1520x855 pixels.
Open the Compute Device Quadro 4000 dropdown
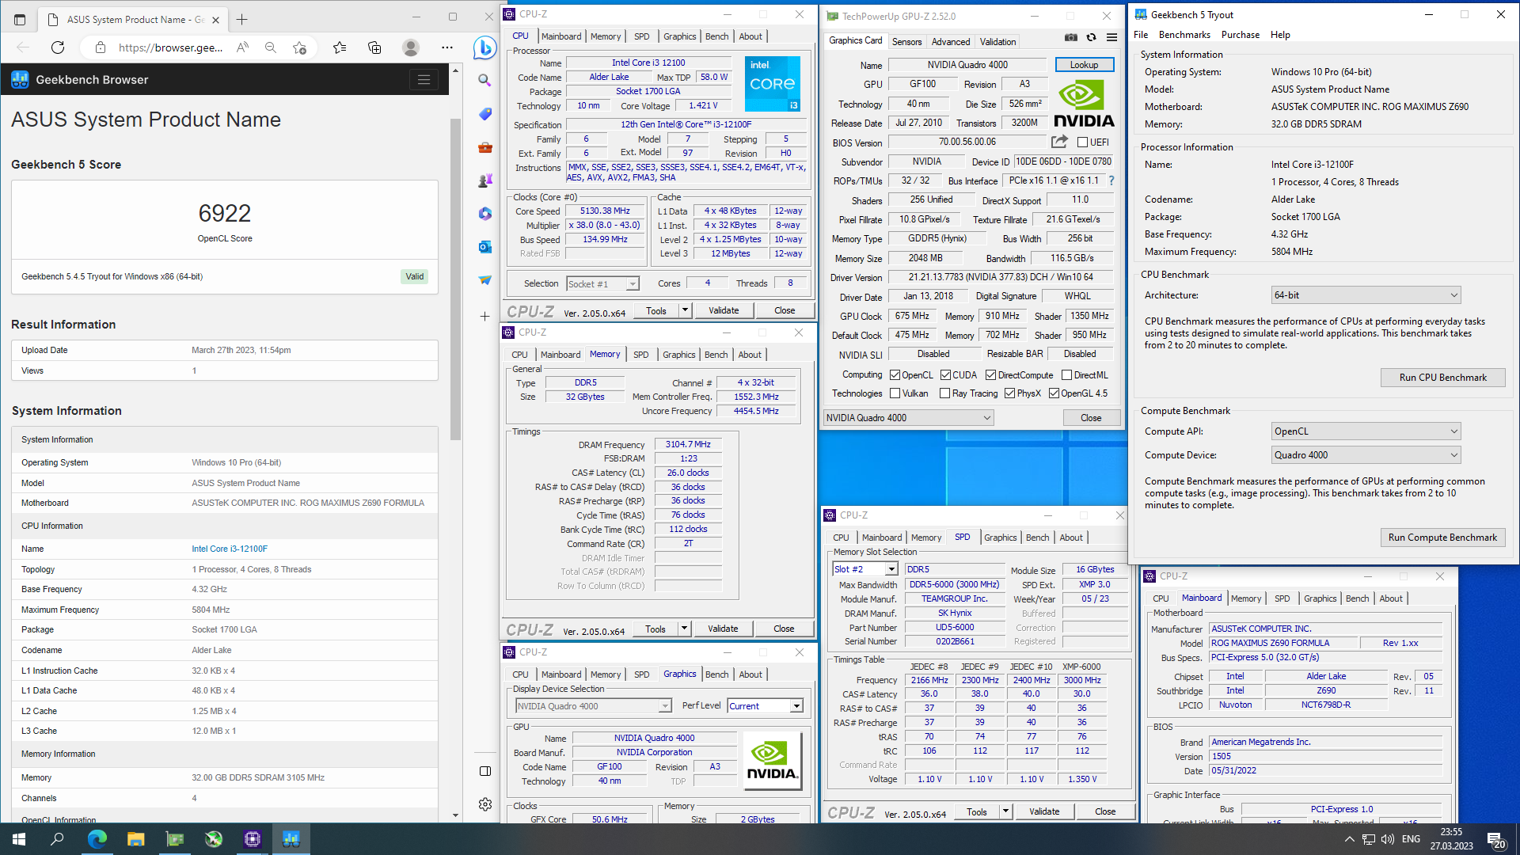click(1366, 455)
